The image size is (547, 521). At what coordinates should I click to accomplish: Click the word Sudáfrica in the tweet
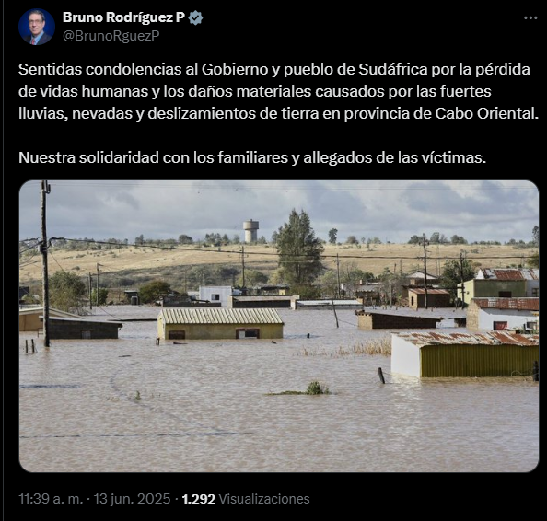[393, 69]
